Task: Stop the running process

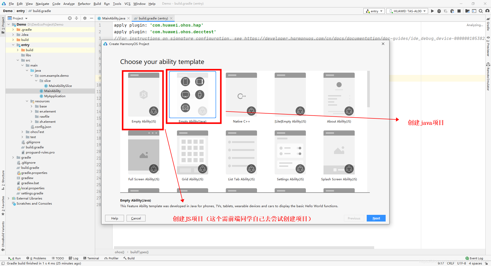Action: [x=459, y=11]
